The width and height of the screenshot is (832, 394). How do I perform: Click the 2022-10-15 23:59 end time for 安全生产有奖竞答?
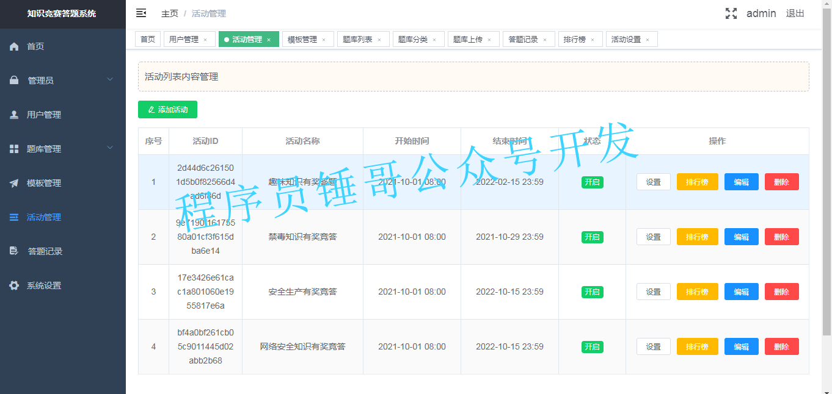coord(509,292)
